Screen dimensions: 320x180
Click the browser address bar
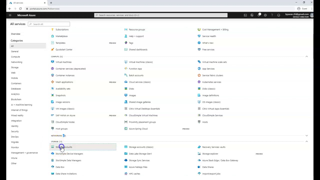(x=160, y=9)
